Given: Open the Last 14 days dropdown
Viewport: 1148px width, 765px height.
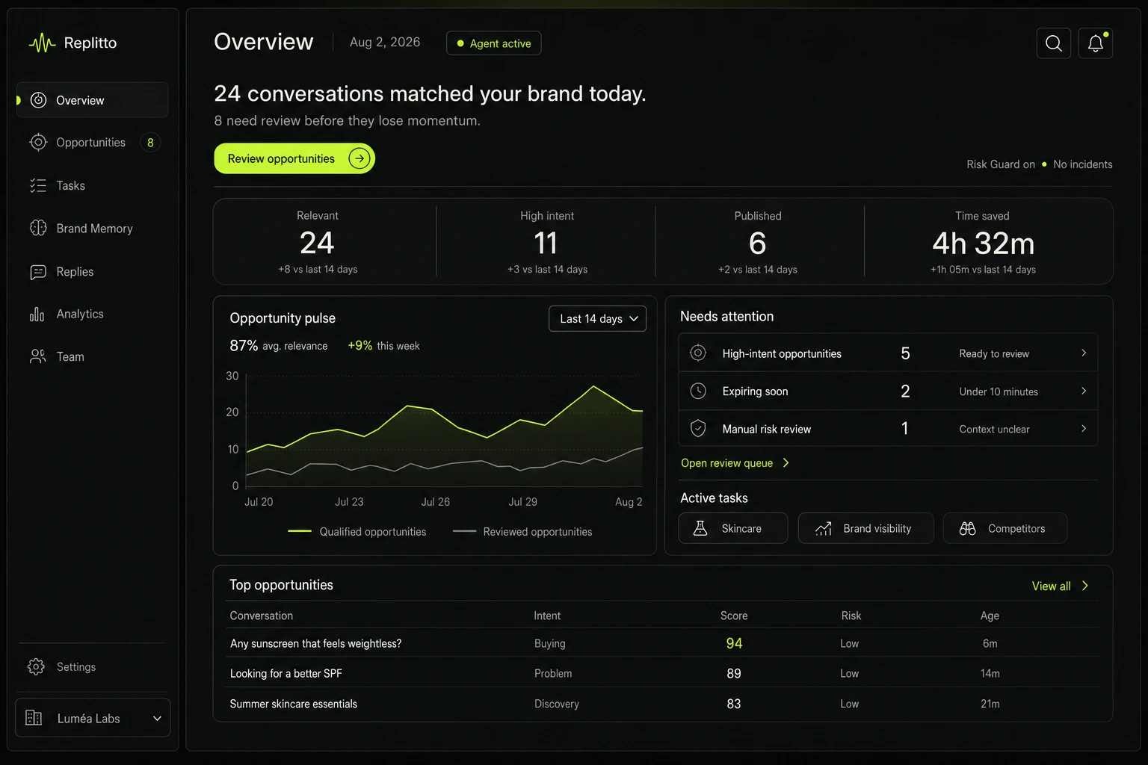Looking at the screenshot, I should 597,318.
